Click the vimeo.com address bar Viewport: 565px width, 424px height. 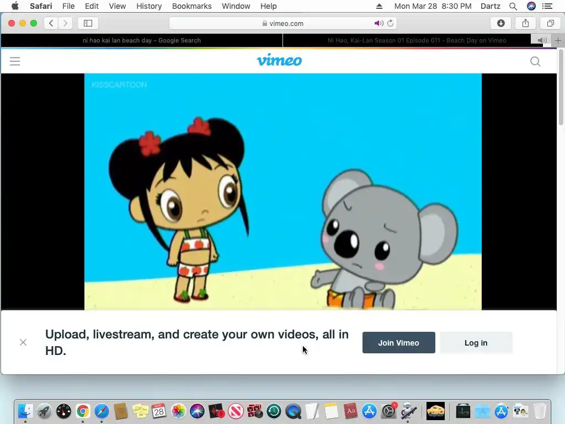pos(283,23)
